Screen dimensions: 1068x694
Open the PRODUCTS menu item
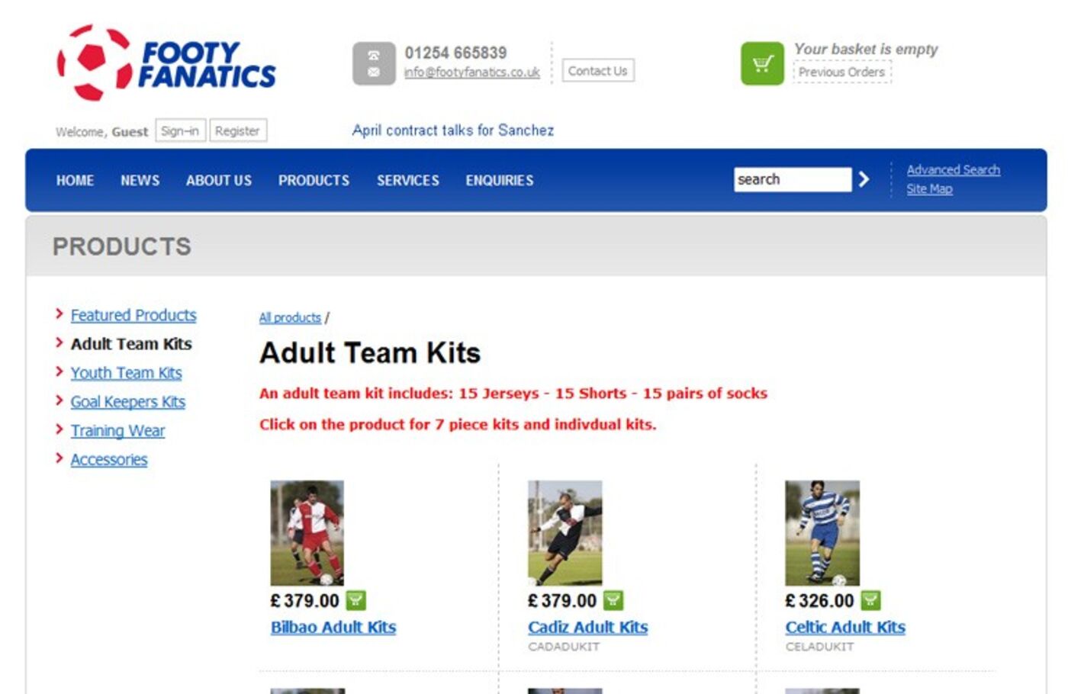click(x=314, y=181)
